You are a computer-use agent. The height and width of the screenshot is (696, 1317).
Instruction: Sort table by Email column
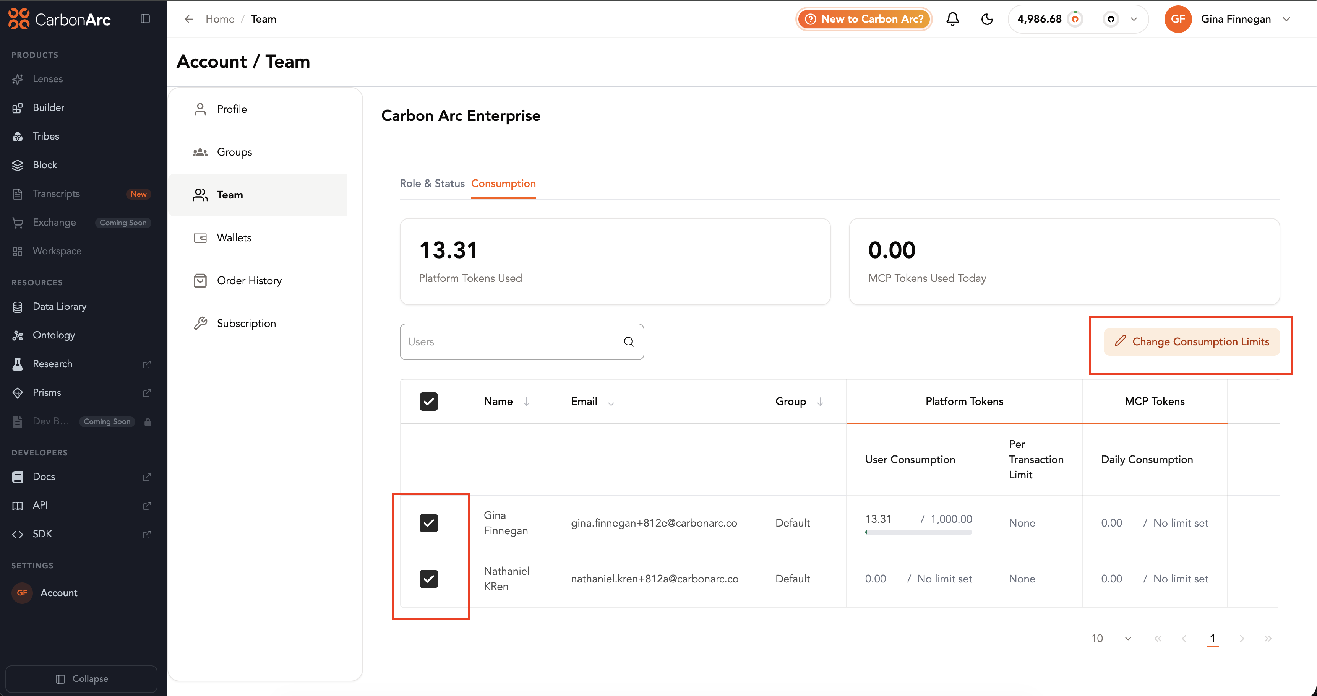point(611,402)
